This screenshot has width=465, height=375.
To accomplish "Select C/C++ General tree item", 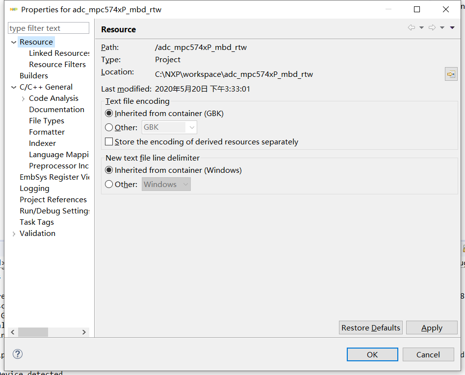I will pos(46,87).
